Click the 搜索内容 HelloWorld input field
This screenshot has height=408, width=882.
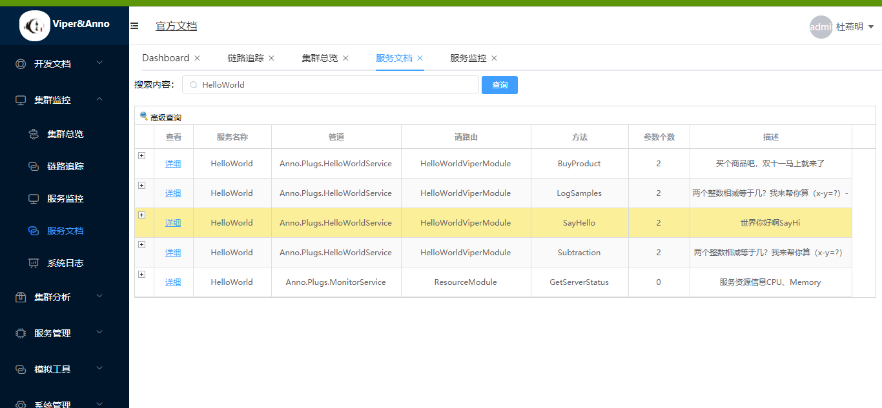coord(331,84)
